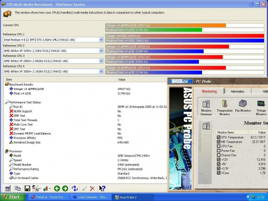Click the Rendered Image Size icon
The image size is (268, 201).
point(11,142)
